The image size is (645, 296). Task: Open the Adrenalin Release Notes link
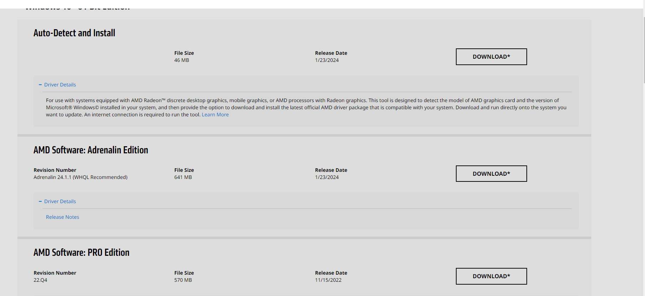click(62, 217)
